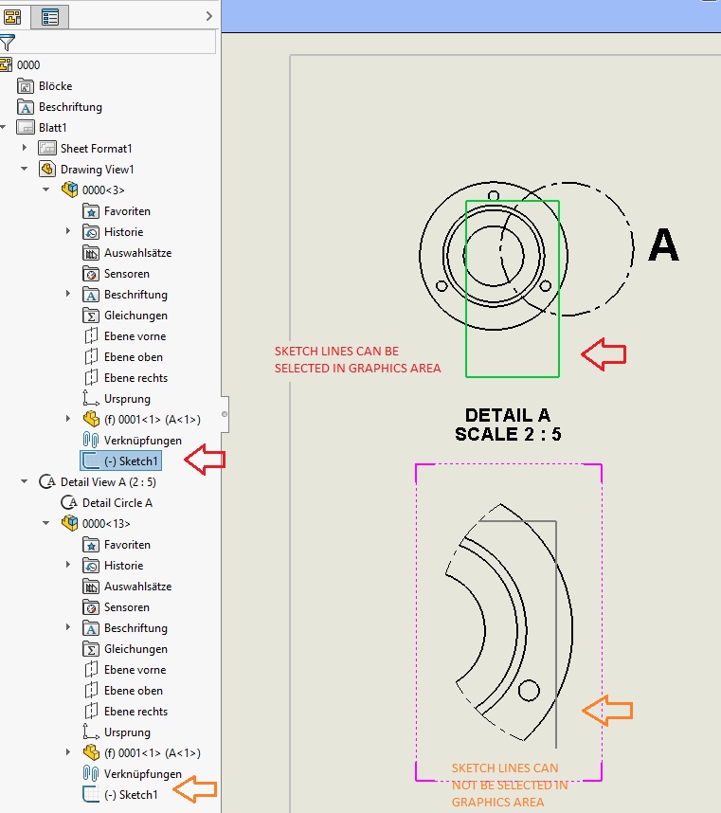Screen dimensions: 721x813
Task: Expand Beschriftung under 0000<13>
Action: tap(68, 627)
